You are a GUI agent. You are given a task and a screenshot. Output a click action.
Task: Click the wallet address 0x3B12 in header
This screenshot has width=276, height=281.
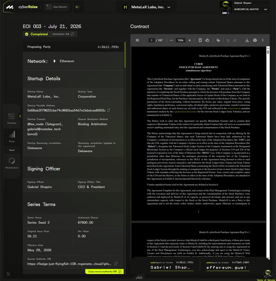(x=246, y=10)
